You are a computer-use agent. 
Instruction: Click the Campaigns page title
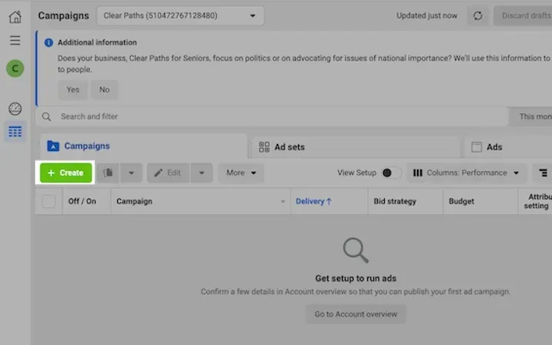64,15
